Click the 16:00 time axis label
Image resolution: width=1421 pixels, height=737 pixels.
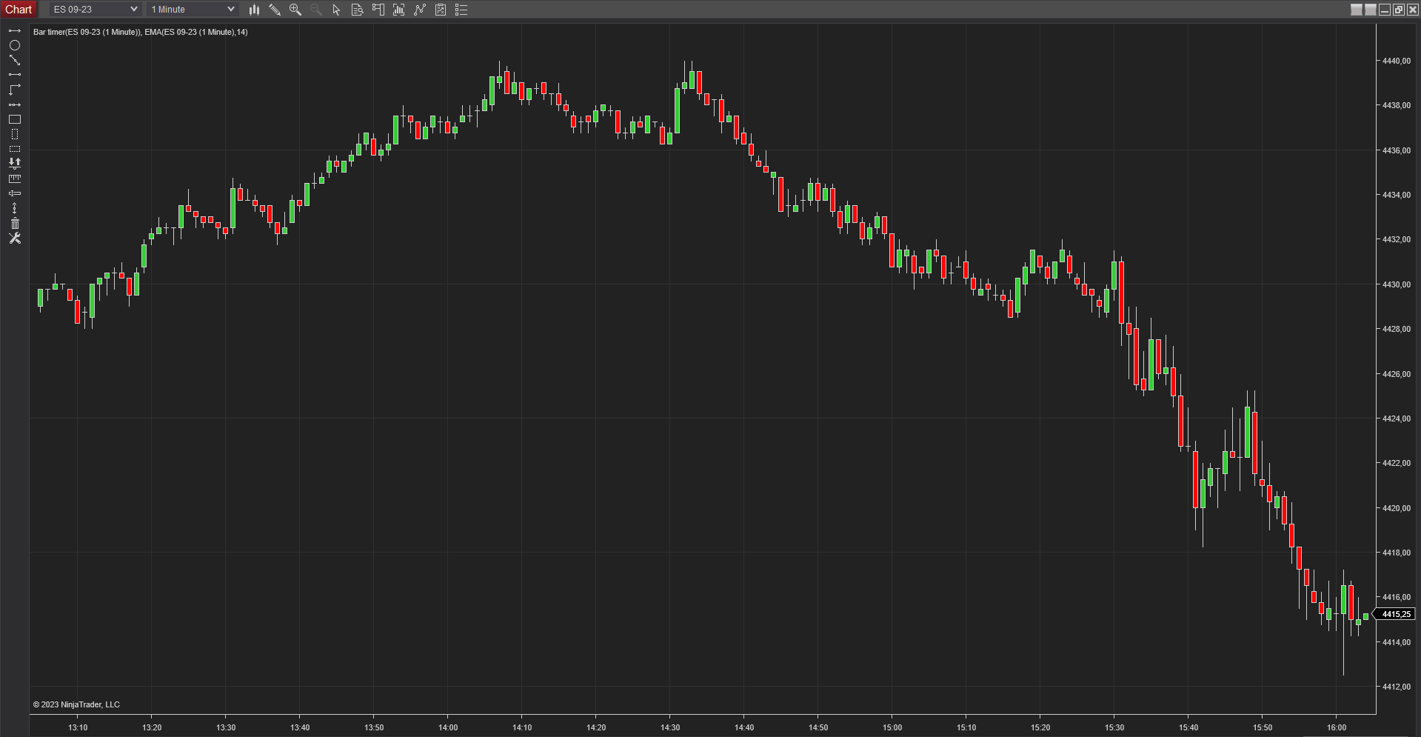[x=1337, y=727]
